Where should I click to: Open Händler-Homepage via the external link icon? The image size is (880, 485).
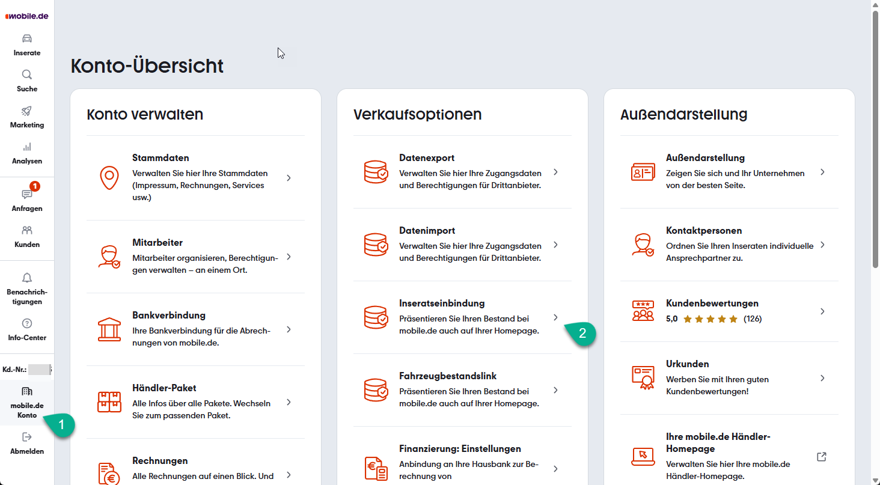[822, 457]
